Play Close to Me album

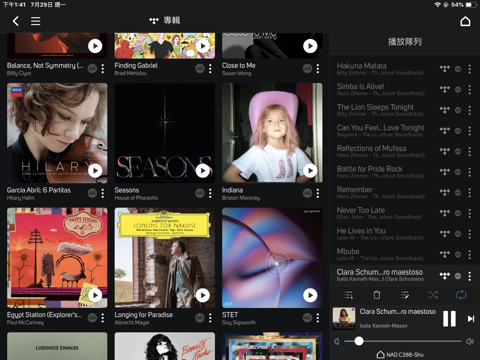coord(310,46)
